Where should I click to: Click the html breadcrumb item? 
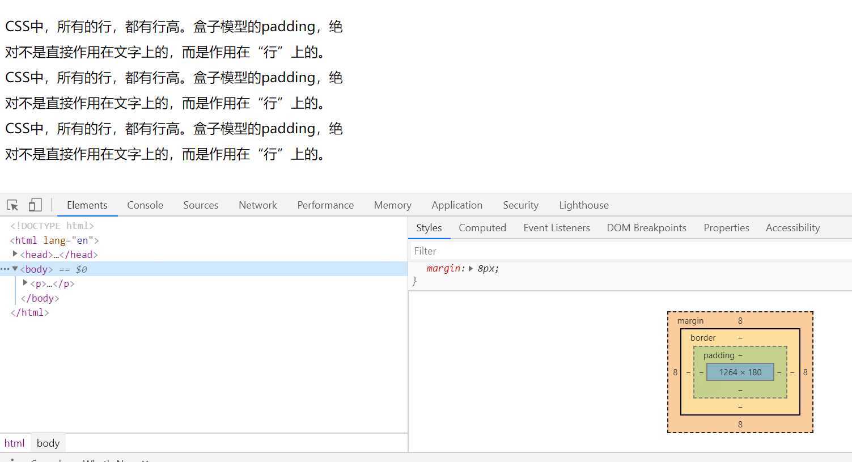point(15,443)
